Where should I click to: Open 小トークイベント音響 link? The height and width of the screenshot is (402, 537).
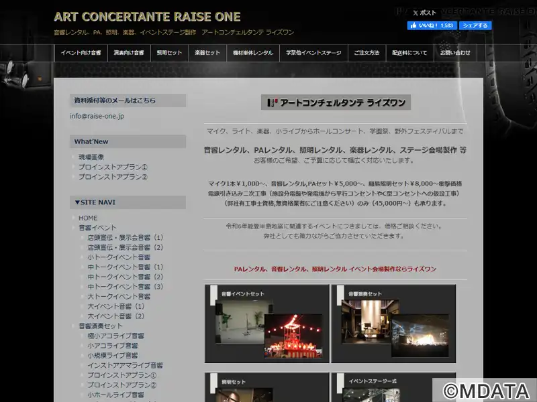point(119,257)
